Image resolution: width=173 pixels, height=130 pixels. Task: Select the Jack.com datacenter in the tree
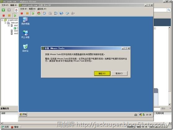tap(14, 23)
